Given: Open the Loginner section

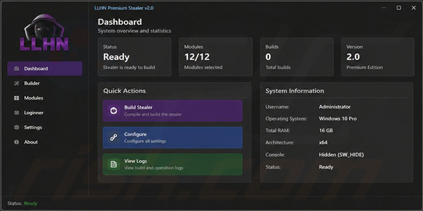Looking at the screenshot, I should pos(45,113).
